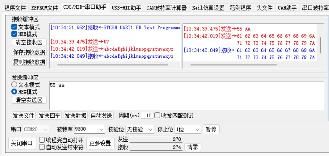Open the 串口 COM20 dropdown
Image resolution: width=329 pixels, height=156 pixels.
pyautogui.click(x=36, y=130)
